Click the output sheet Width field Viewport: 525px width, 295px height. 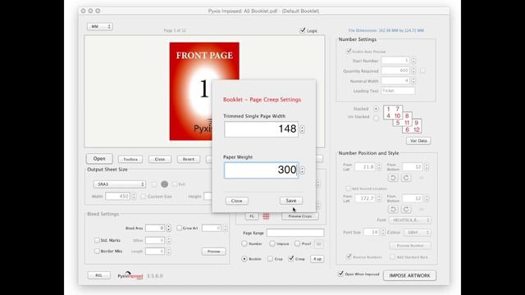[117, 197]
